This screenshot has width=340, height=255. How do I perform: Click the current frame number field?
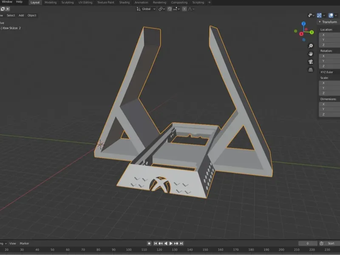click(308, 243)
